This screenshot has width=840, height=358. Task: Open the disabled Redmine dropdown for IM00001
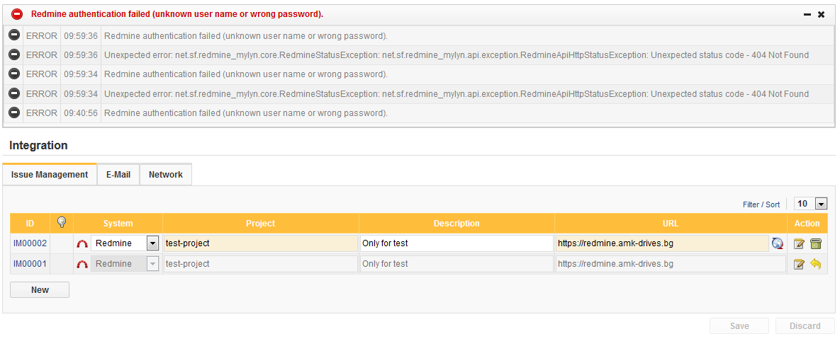[152, 264]
